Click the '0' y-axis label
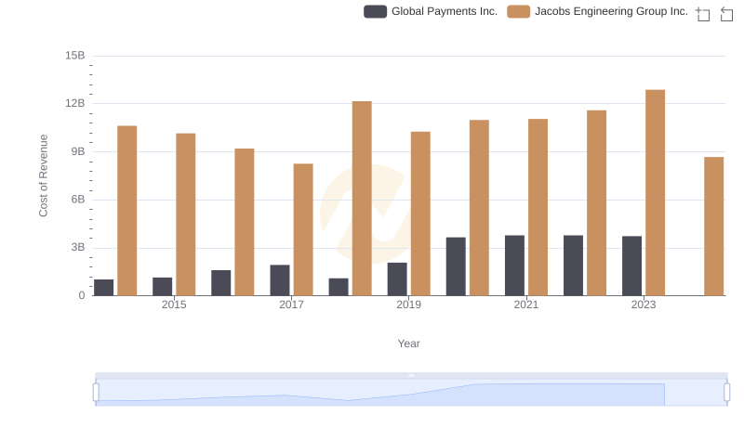The image size is (744, 428). pyautogui.click(x=82, y=295)
